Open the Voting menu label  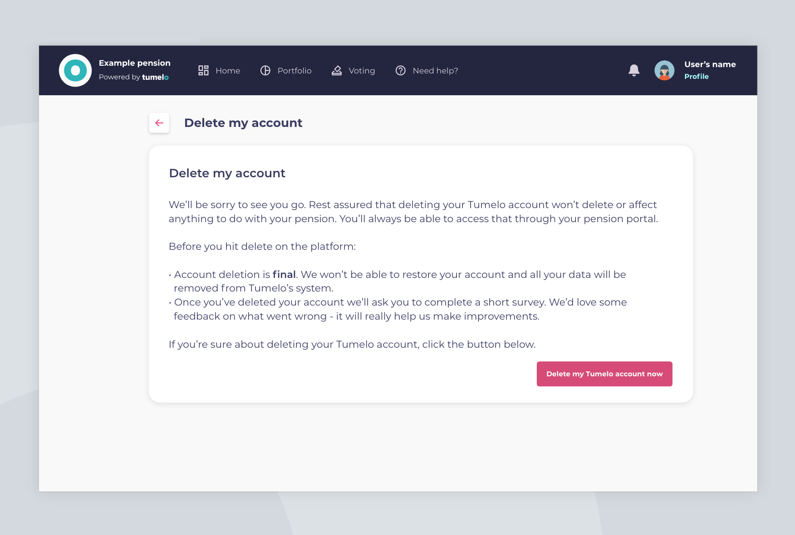362,71
